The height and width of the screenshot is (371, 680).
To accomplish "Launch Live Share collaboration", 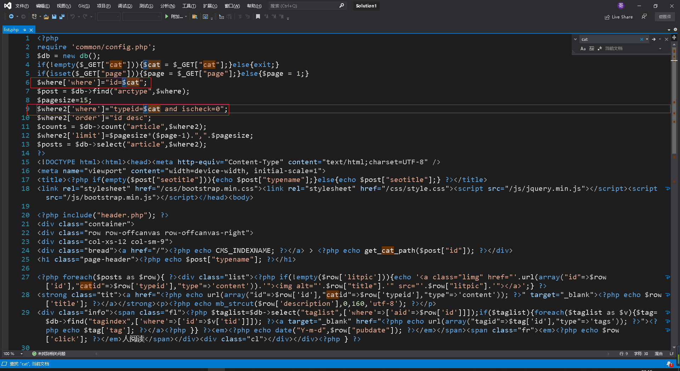I will tap(618, 17).
